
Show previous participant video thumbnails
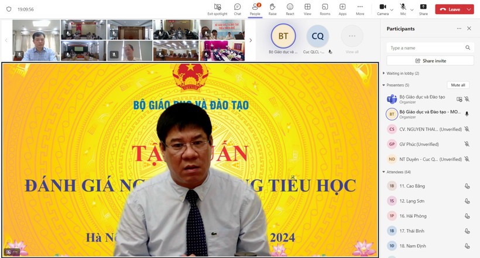point(6,40)
